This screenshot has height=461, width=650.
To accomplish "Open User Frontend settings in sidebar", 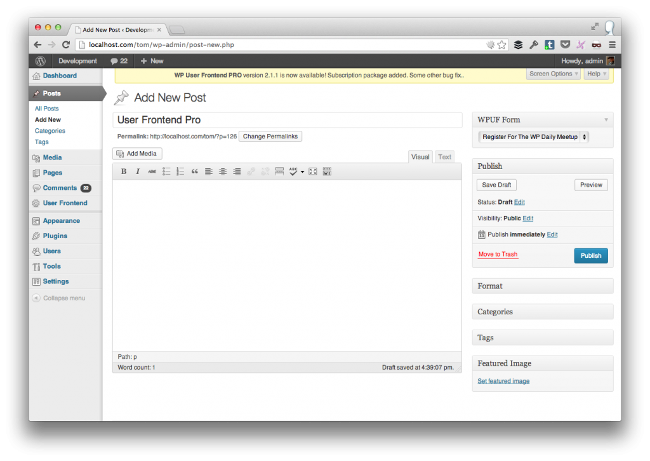I will [x=65, y=203].
